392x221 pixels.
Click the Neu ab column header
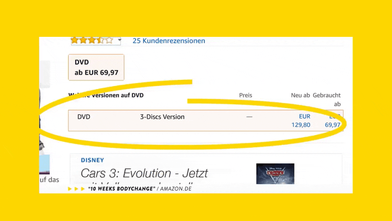[300, 95]
